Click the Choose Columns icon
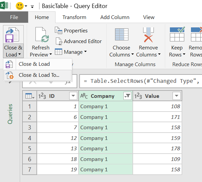Screen dimensions: 202x182 point(122,34)
